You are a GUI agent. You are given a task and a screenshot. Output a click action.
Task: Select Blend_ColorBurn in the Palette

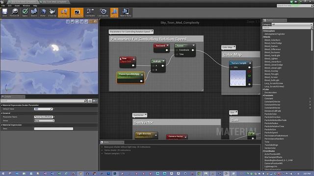pyautogui.click(x=272, y=40)
